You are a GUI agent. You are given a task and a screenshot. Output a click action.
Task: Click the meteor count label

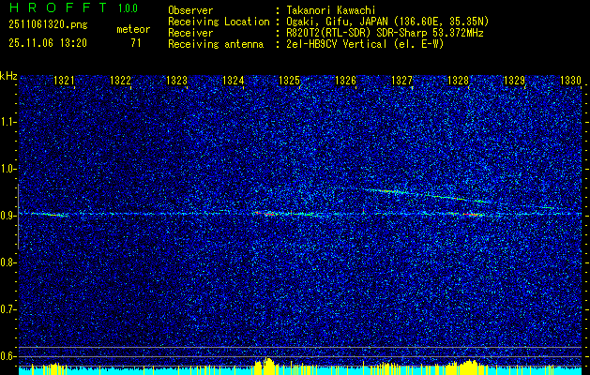click(x=133, y=29)
